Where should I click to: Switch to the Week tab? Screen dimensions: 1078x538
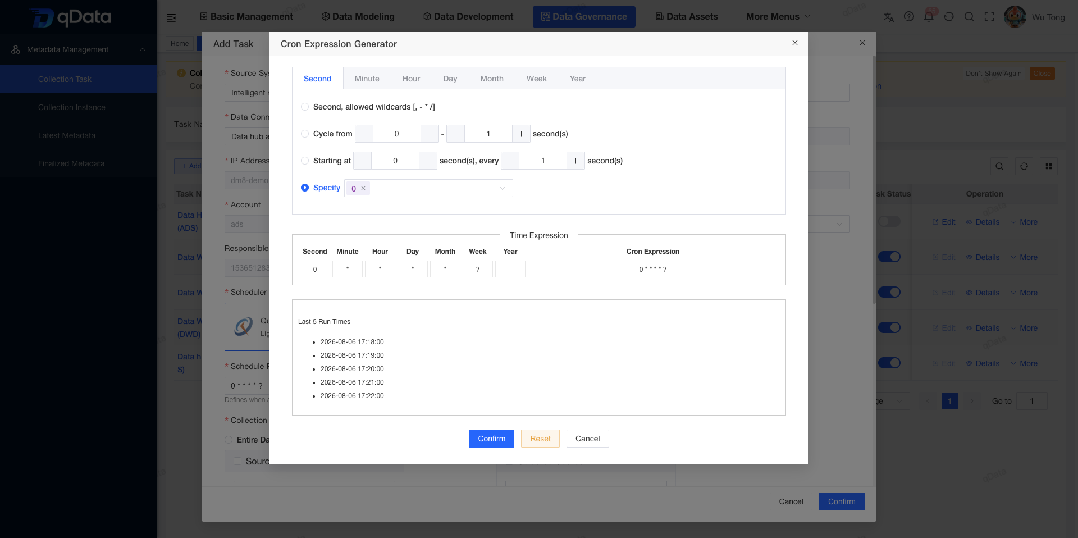coord(536,79)
